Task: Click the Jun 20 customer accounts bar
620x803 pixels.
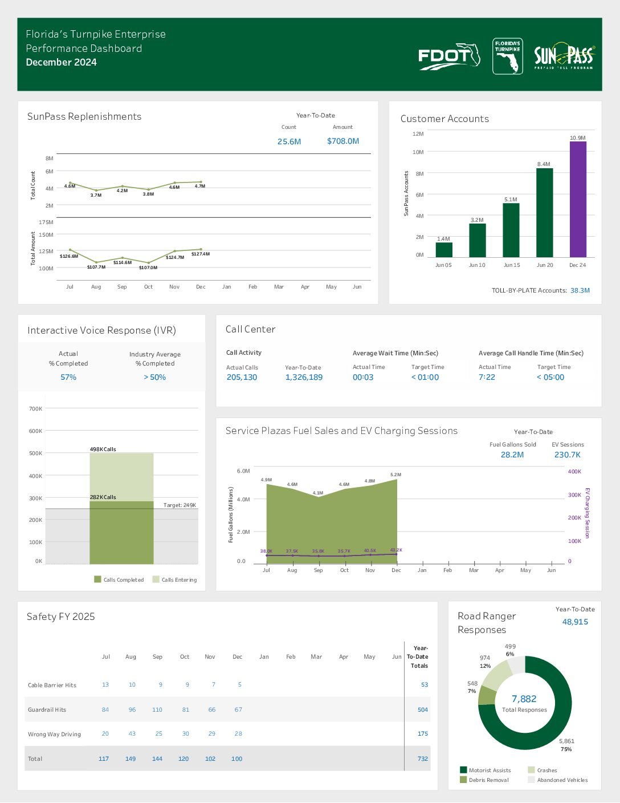Action: [x=544, y=213]
